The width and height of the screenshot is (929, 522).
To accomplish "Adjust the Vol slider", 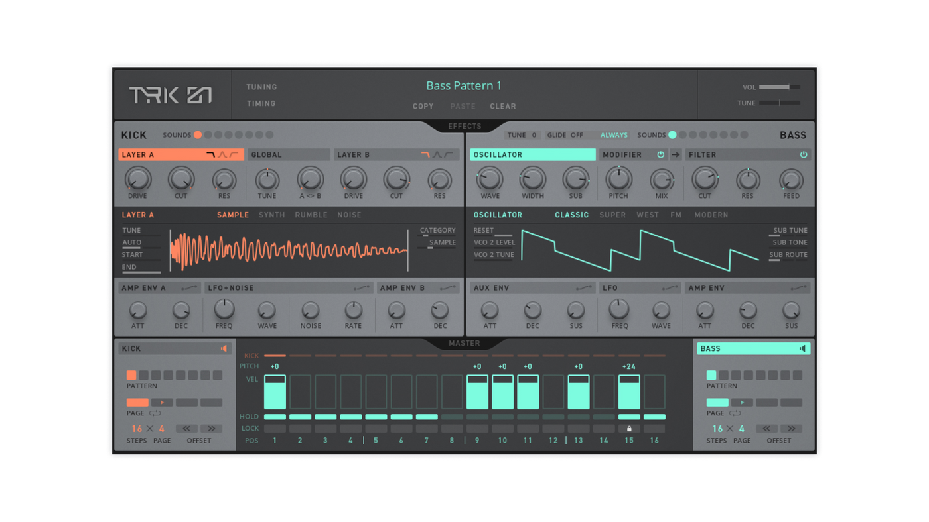I will click(x=780, y=87).
